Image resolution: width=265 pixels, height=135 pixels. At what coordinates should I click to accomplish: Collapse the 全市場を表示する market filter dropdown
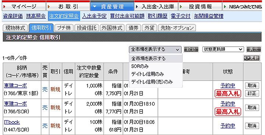[x=155, y=50]
